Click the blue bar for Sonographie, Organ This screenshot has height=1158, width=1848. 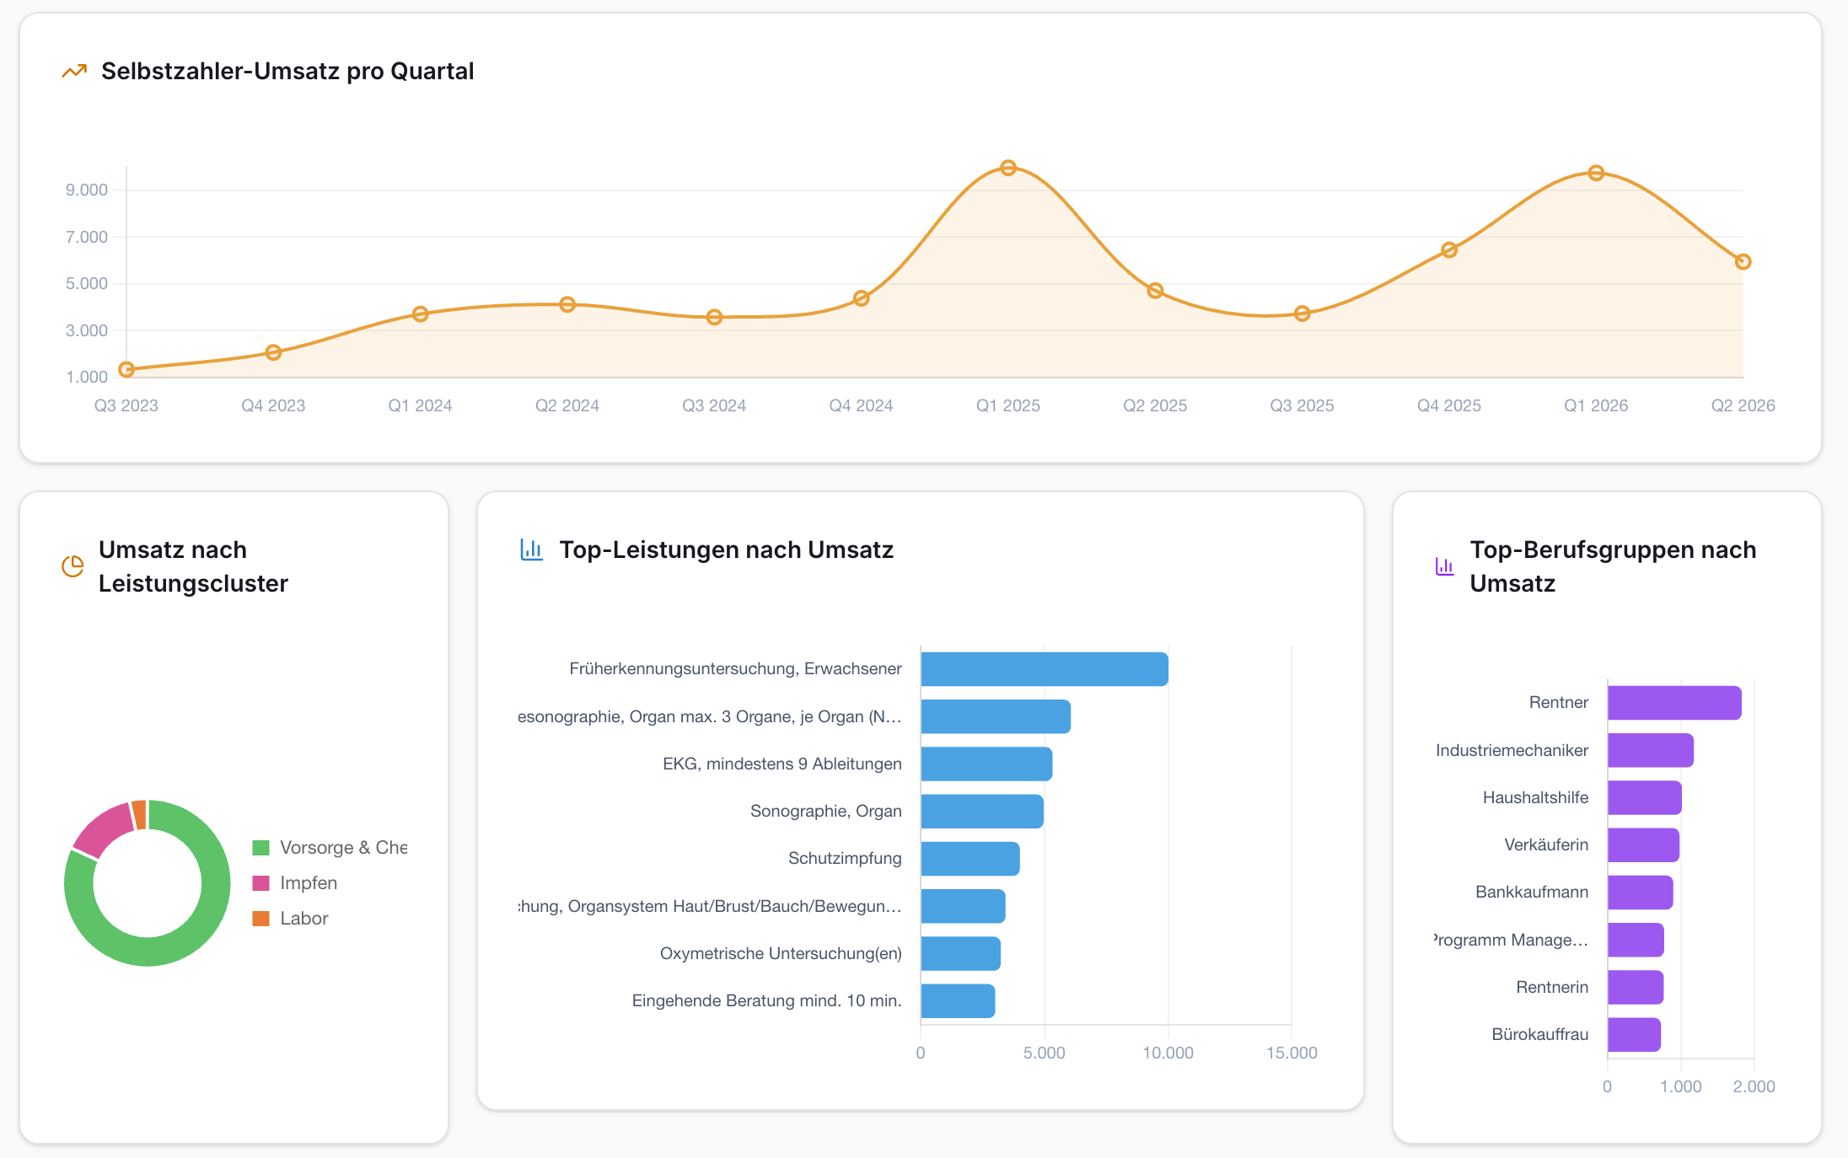click(982, 811)
